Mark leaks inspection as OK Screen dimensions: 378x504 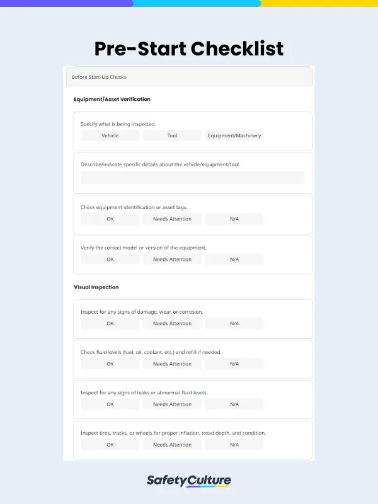[x=110, y=404]
